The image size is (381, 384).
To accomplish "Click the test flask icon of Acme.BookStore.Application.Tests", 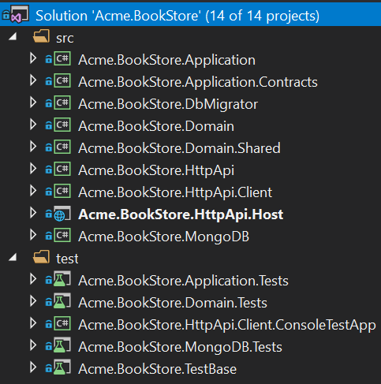I will click(x=62, y=279).
